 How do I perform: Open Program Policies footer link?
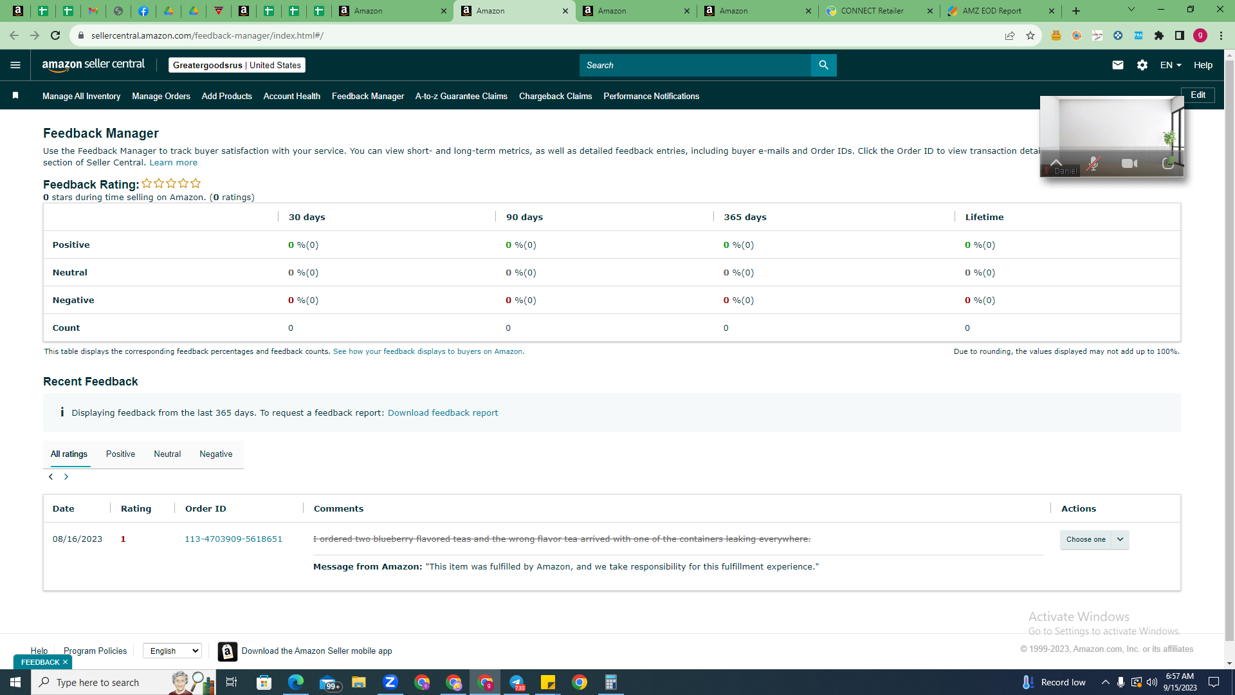click(x=95, y=651)
